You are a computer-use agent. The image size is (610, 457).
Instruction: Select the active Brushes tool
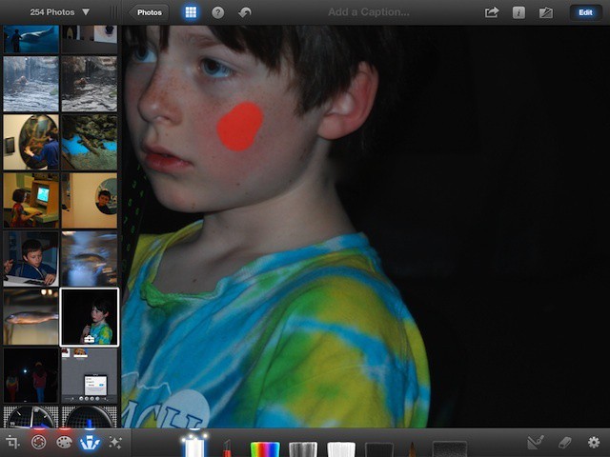pyautogui.click(x=91, y=443)
